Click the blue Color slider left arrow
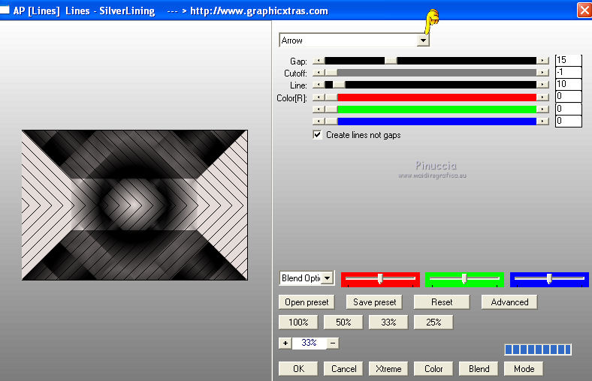 click(x=318, y=121)
